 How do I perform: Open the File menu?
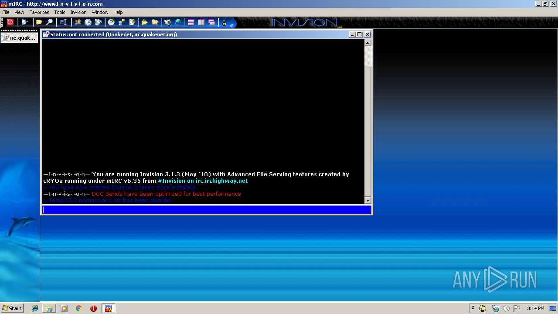click(x=6, y=12)
